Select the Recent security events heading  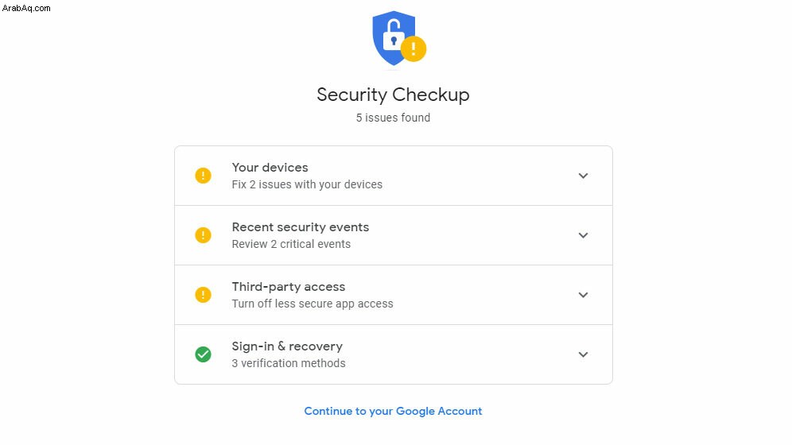click(300, 227)
